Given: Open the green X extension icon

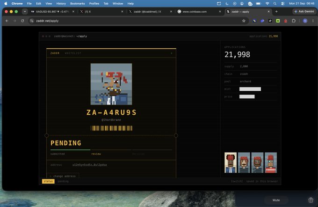Looking at the screenshot, I should (x=278, y=21).
